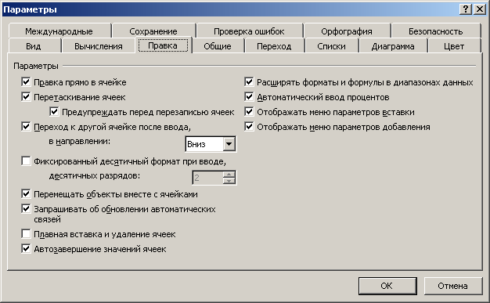This screenshot has width=490, height=303.
Task: Click the decimal places input field
Action: click(207, 178)
